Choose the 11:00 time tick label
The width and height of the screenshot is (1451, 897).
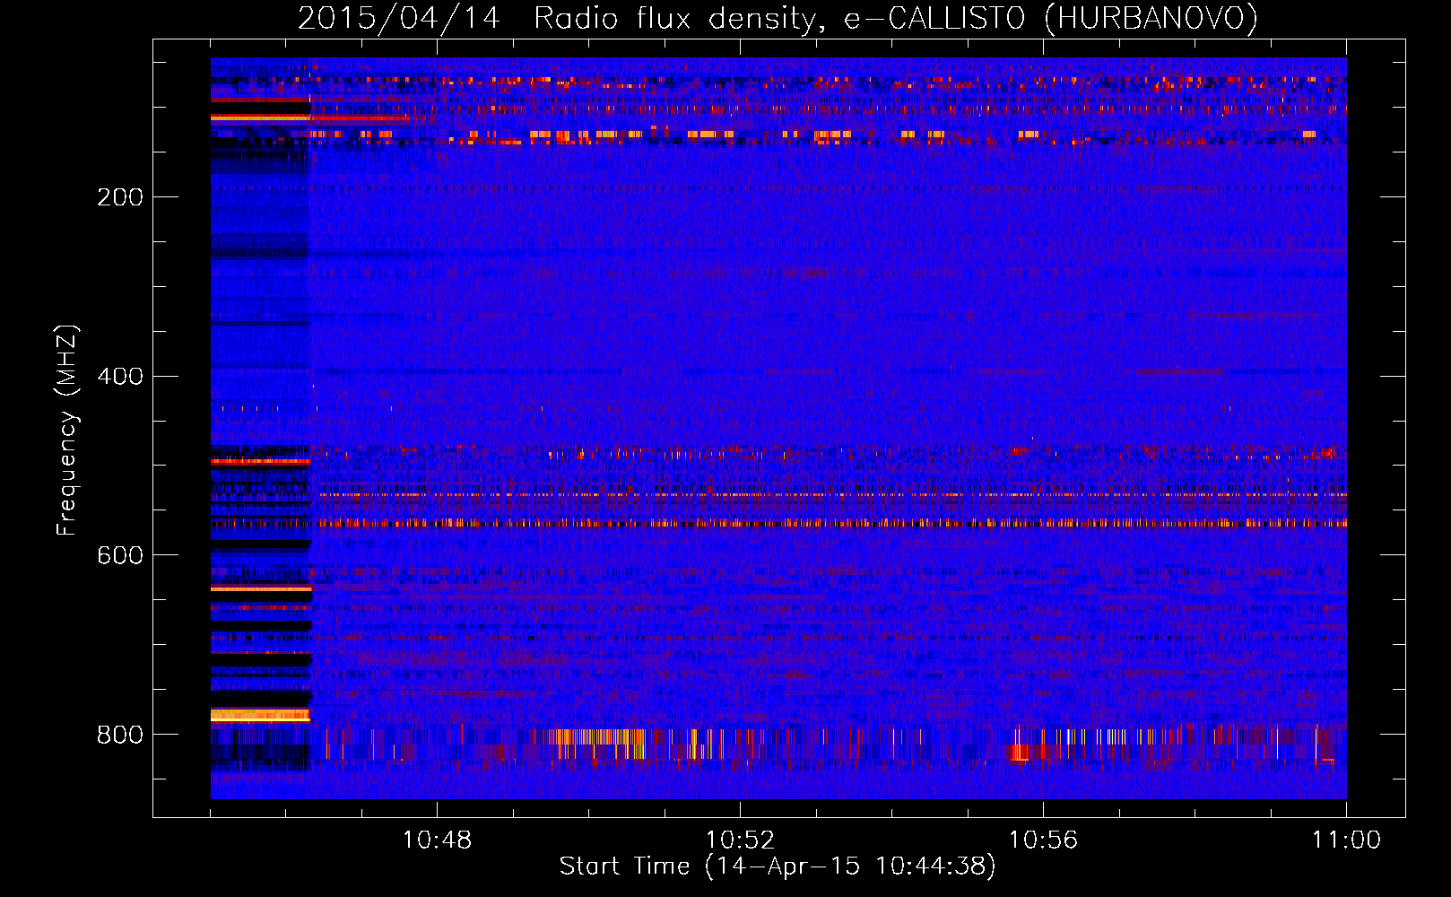1346,840
